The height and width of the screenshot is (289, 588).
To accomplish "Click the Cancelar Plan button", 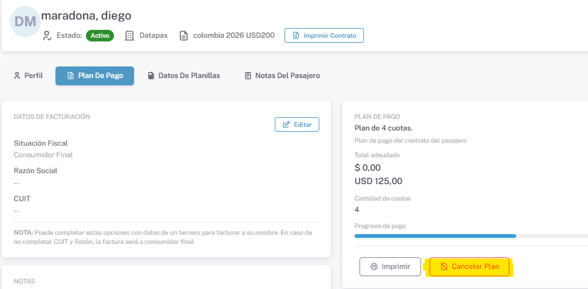I will pyautogui.click(x=469, y=266).
